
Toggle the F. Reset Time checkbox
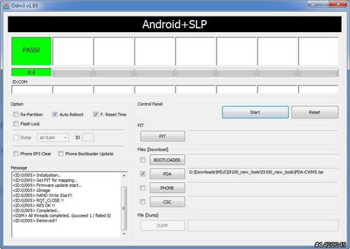tap(96, 114)
